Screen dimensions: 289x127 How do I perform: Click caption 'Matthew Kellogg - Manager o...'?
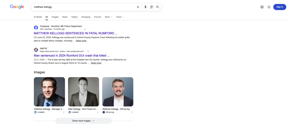click(49, 109)
